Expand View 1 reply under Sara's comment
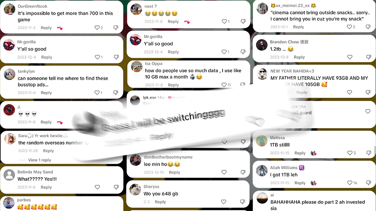This screenshot has width=376, height=211. (x=39, y=160)
